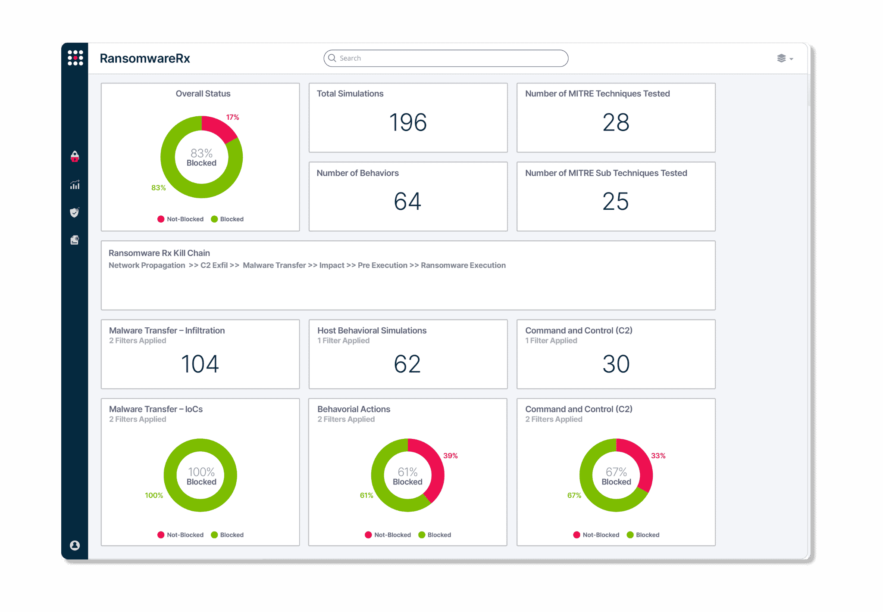Toggle Not-Blocked legend in Malware Transfer IoCs
Viewport: 883px width, 612px height.
[180, 534]
